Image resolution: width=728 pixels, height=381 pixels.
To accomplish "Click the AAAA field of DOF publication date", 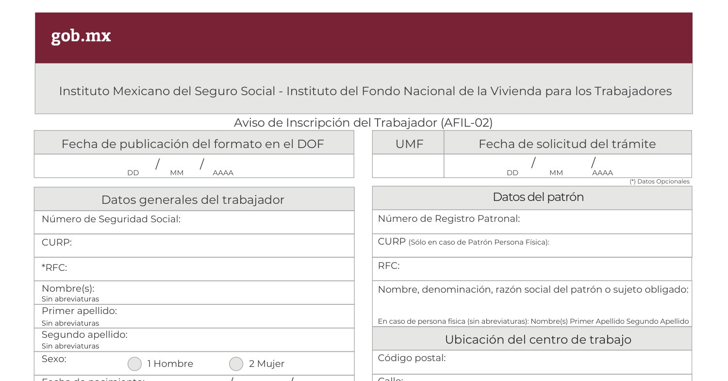I will click(x=223, y=165).
